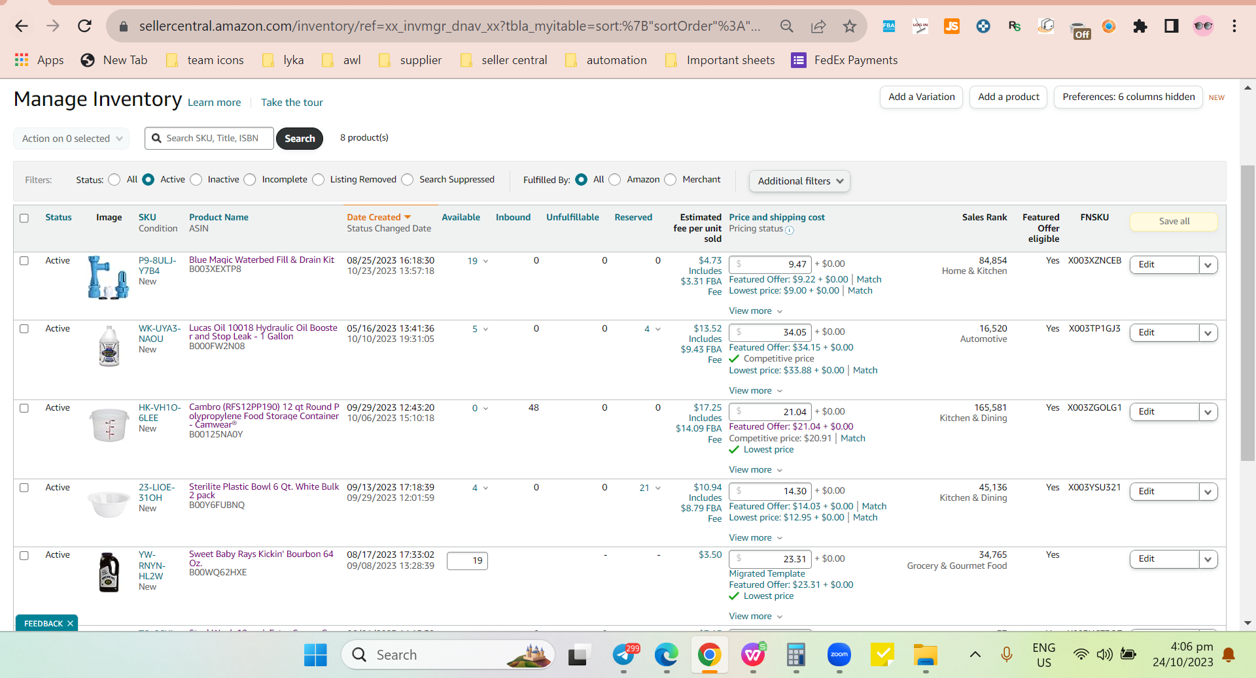
Task: Open Microsoft Edge from the taskbar
Action: pos(666,654)
